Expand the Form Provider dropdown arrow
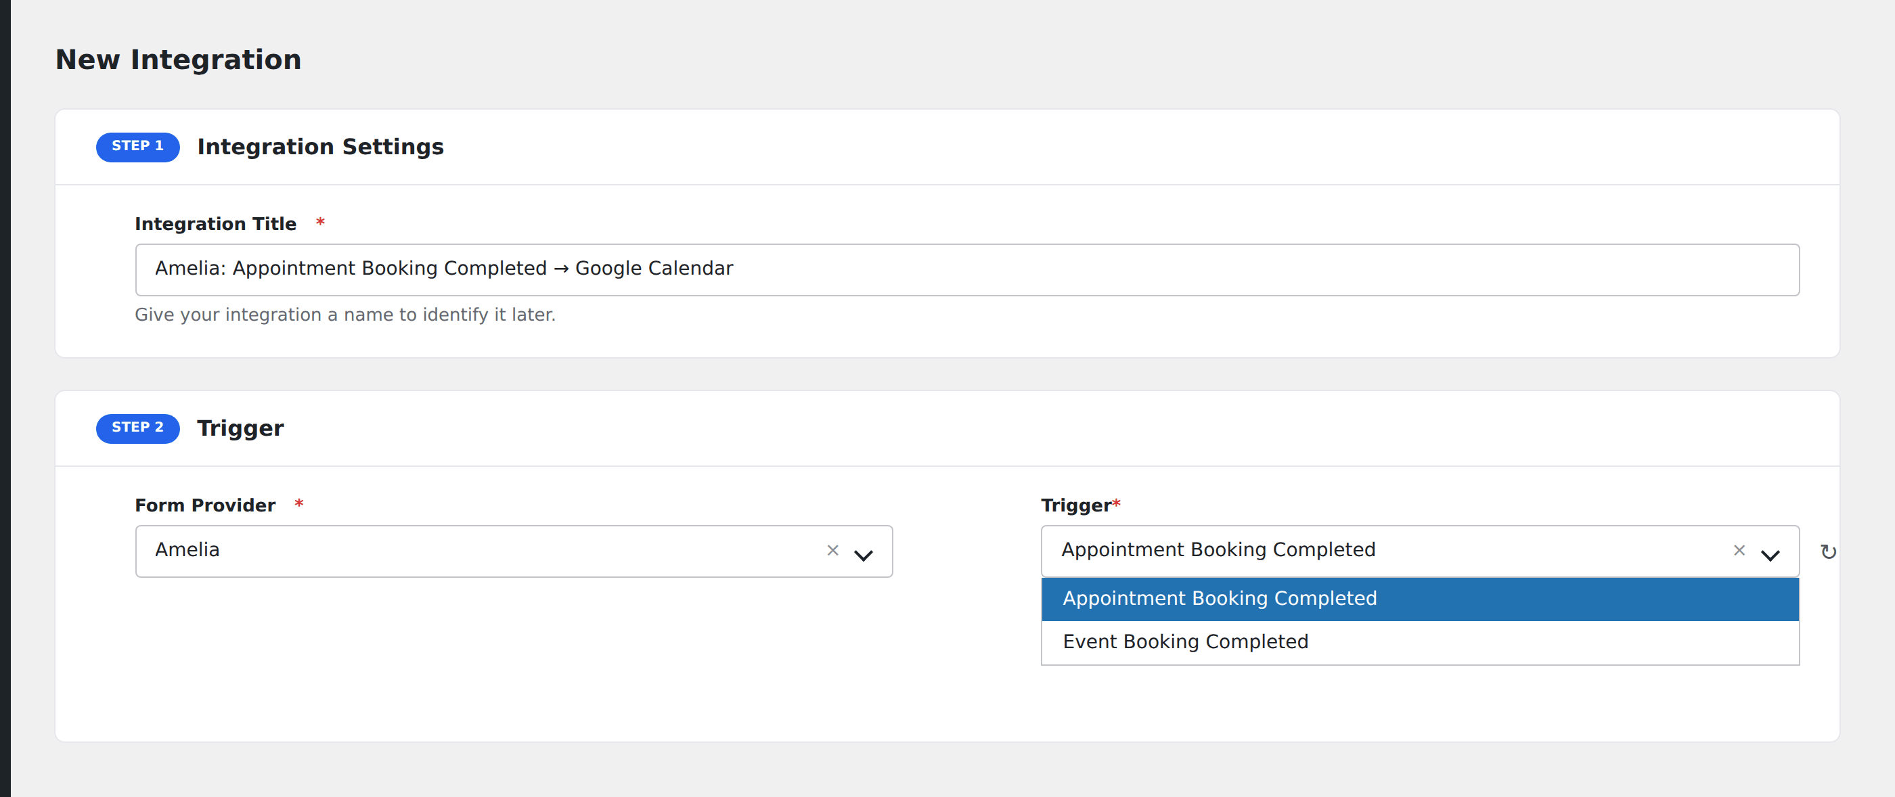This screenshot has height=797, width=1895. pos(864,555)
